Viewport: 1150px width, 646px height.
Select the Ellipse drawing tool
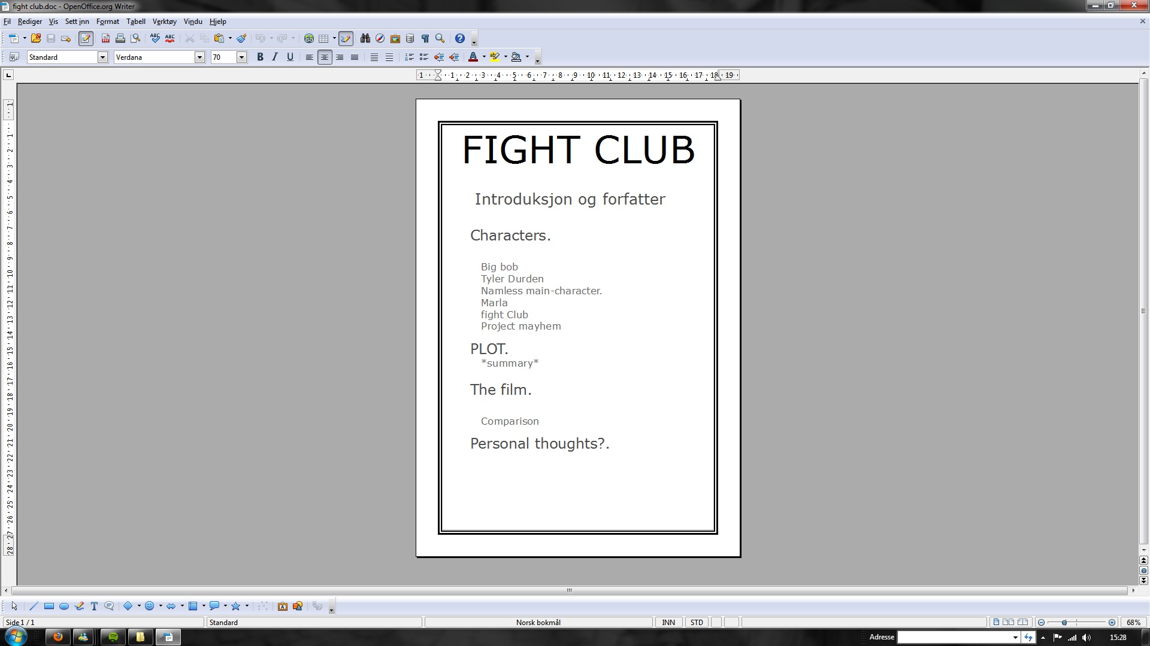64,606
